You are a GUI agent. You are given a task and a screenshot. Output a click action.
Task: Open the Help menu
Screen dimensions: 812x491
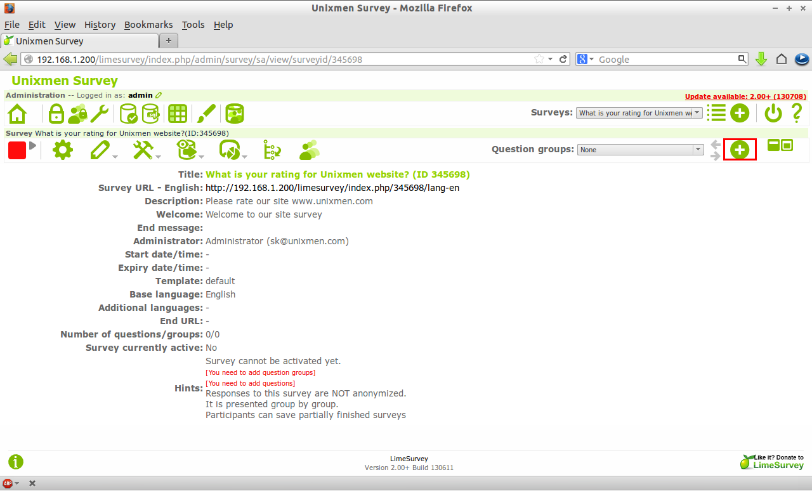223,25
